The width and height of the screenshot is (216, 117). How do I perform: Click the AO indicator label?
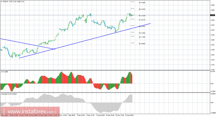coord(3,72)
